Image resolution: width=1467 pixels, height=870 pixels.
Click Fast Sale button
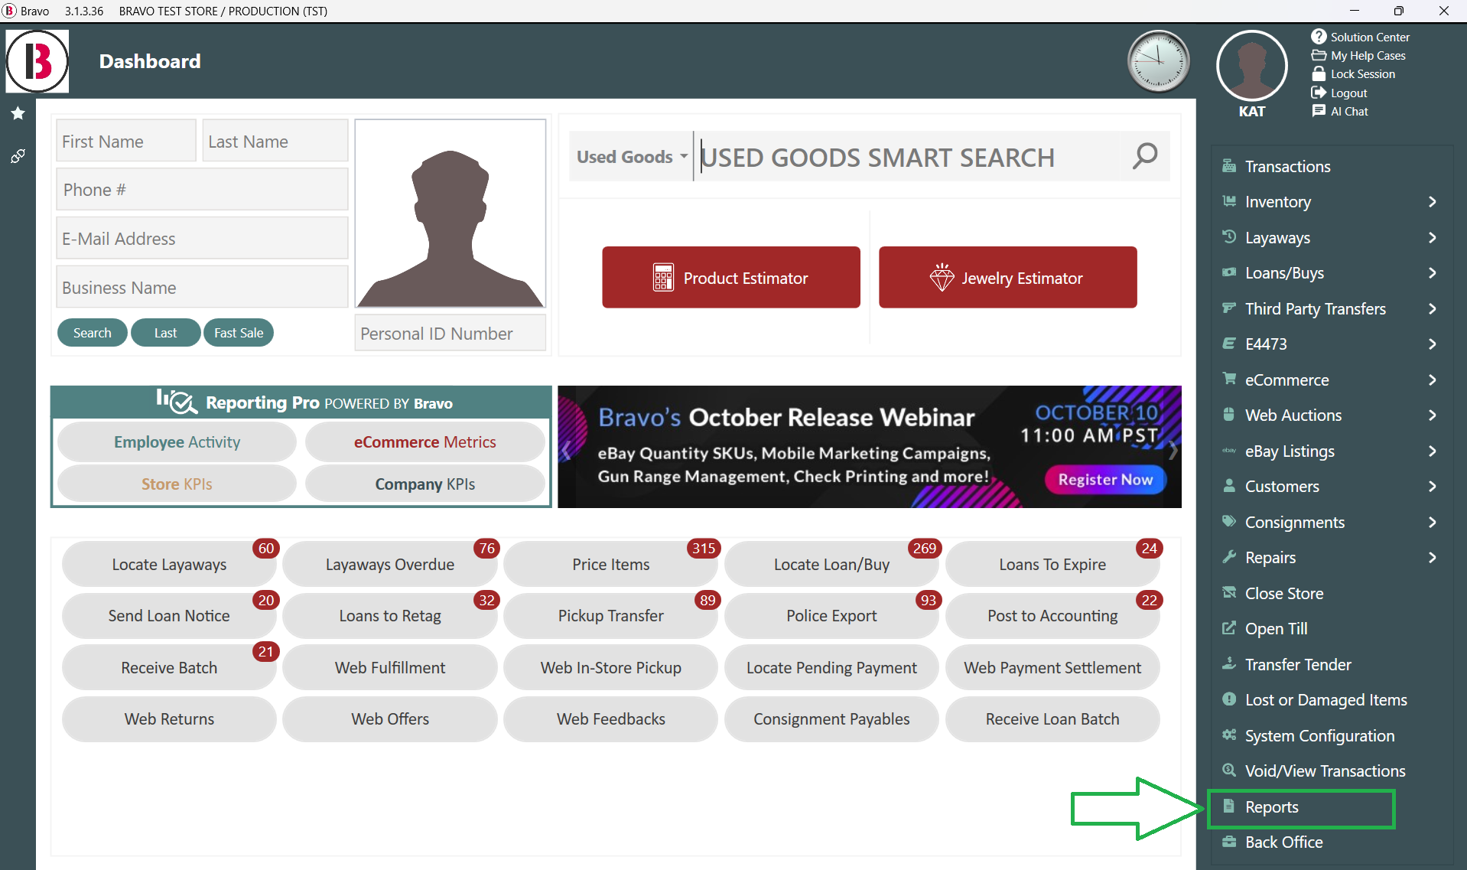[239, 333]
